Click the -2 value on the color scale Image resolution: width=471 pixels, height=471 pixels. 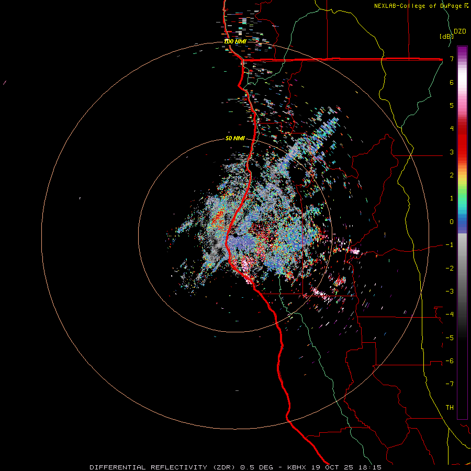point(450,268)
